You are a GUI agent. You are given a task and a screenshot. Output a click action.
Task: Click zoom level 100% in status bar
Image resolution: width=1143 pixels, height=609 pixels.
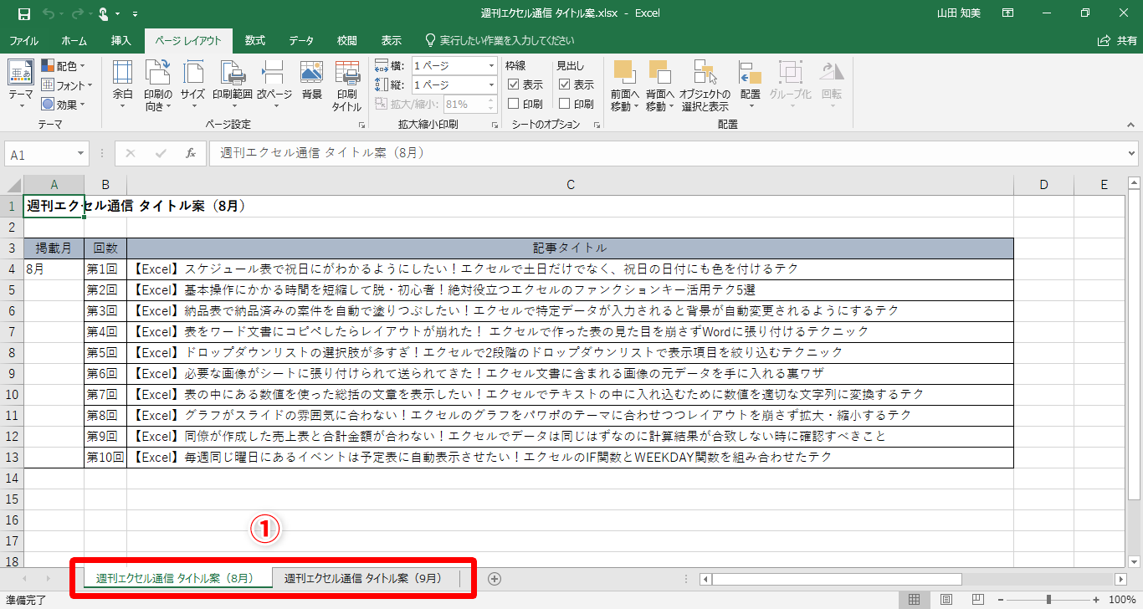(1121, 600)
